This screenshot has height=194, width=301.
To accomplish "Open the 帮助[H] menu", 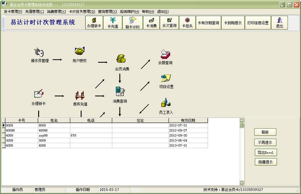I will click(x=148, y=12).
